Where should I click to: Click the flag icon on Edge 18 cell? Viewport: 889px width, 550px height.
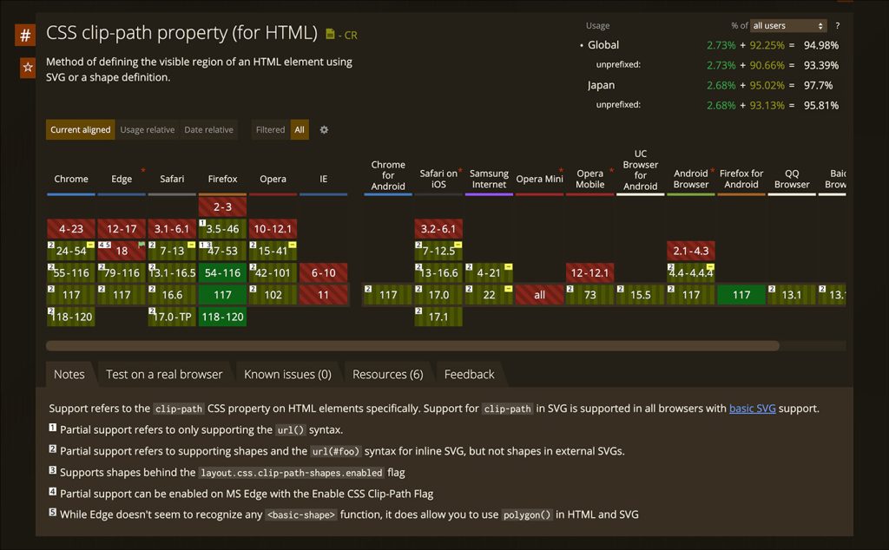pos(142,246)
